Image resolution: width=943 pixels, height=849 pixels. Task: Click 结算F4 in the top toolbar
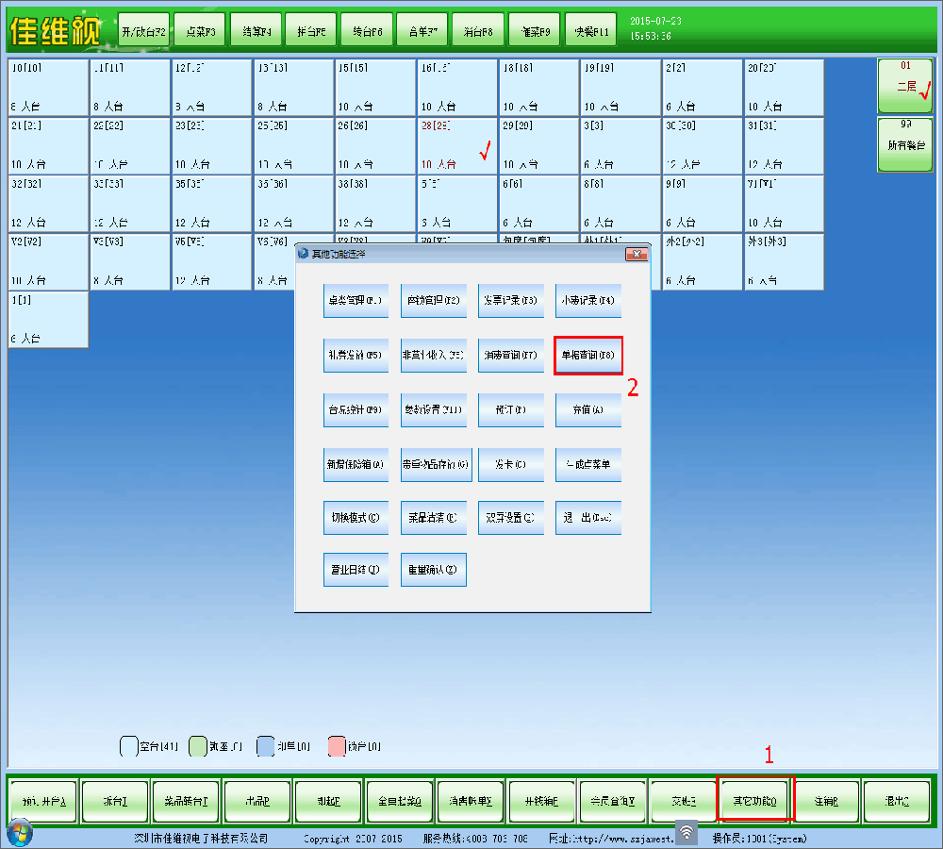pyautogui.click(x=255, y=31)
